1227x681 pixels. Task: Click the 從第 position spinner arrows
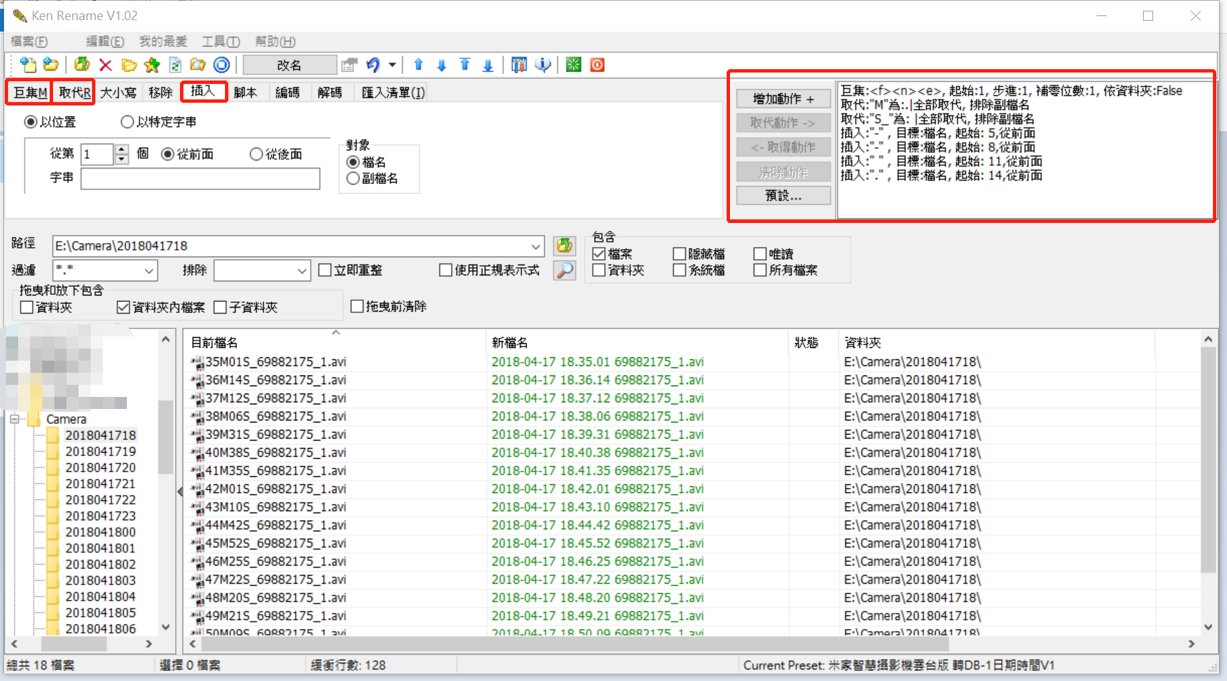122,154
